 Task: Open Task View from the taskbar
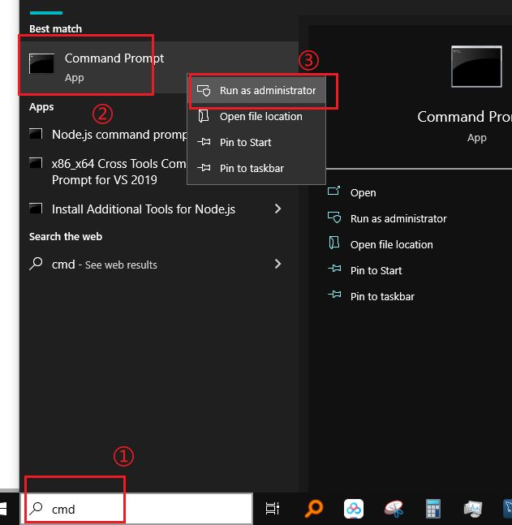pos(273,509)
